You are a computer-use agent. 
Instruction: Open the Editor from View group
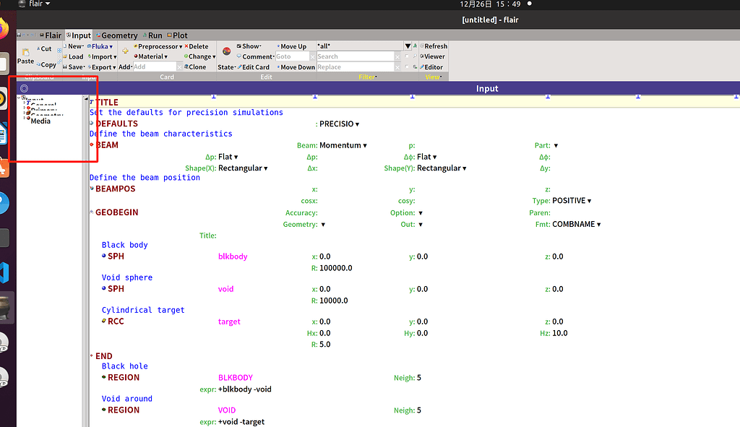pos(431,67)
